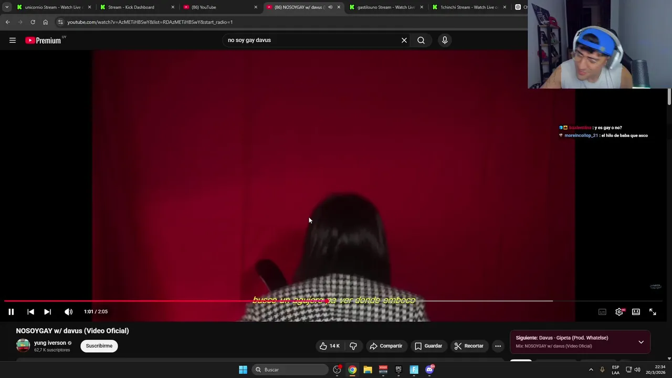Skip to the next video
This screenshot has width=672, height=378.
tap(47, 312)
